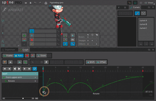Click the Offset button
This screenshot has width=156, height=101.
pos(101,62)
